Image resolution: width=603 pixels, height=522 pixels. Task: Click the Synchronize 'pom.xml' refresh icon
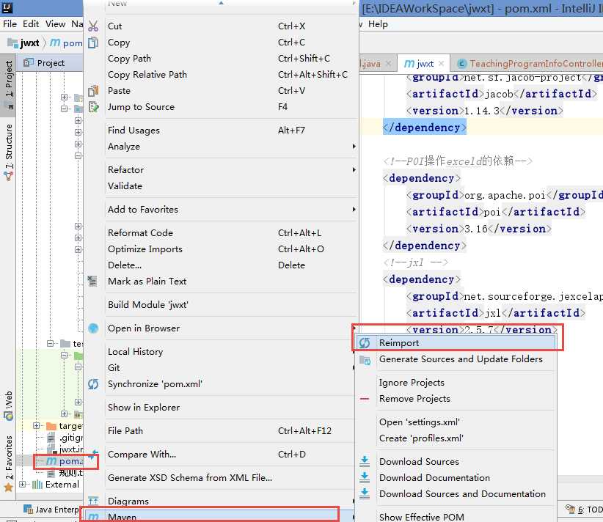93,383
